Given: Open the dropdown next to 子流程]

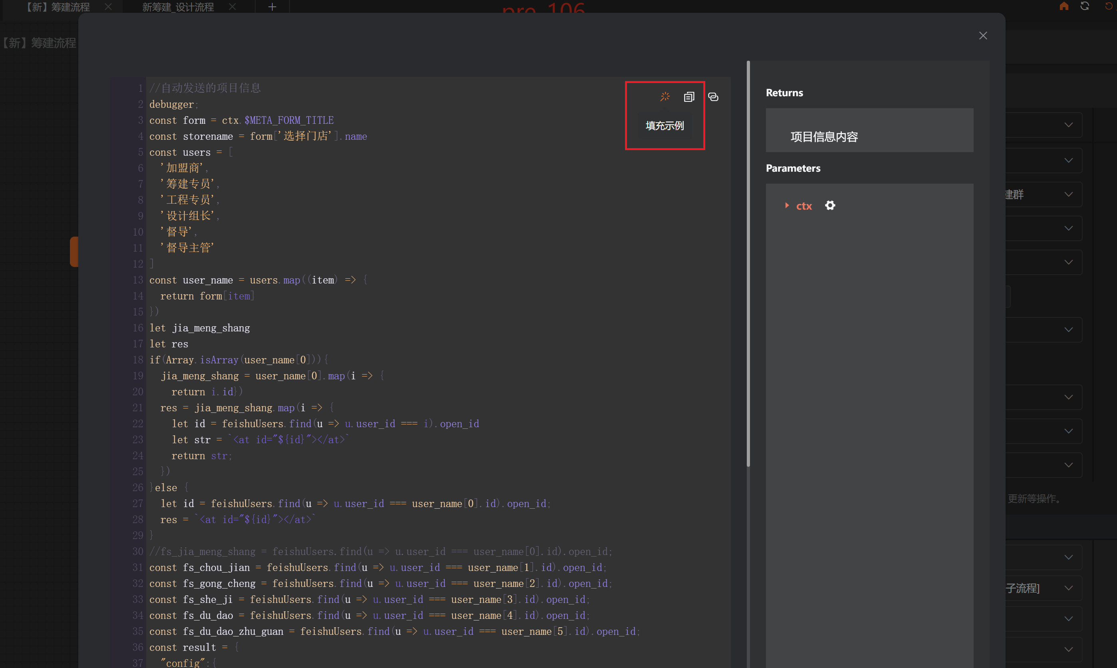Looking at the screenshot, I should pos(1068,588).
